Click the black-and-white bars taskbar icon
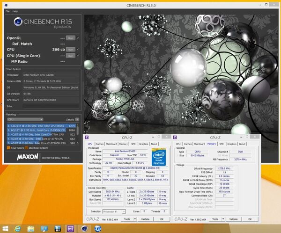This screenshot has height=233, width=281. pyautogui.click(x=58, y=229)
